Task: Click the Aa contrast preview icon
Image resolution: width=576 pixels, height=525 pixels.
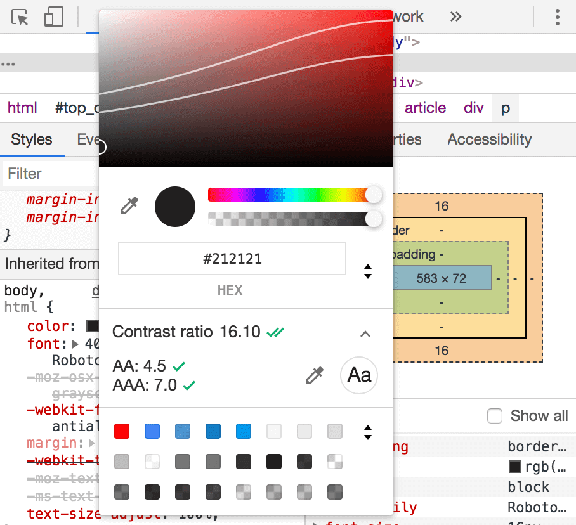Action: click(x=359, y=375)
